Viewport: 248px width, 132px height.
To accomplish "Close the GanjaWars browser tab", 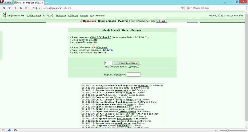I will [43, 3].
